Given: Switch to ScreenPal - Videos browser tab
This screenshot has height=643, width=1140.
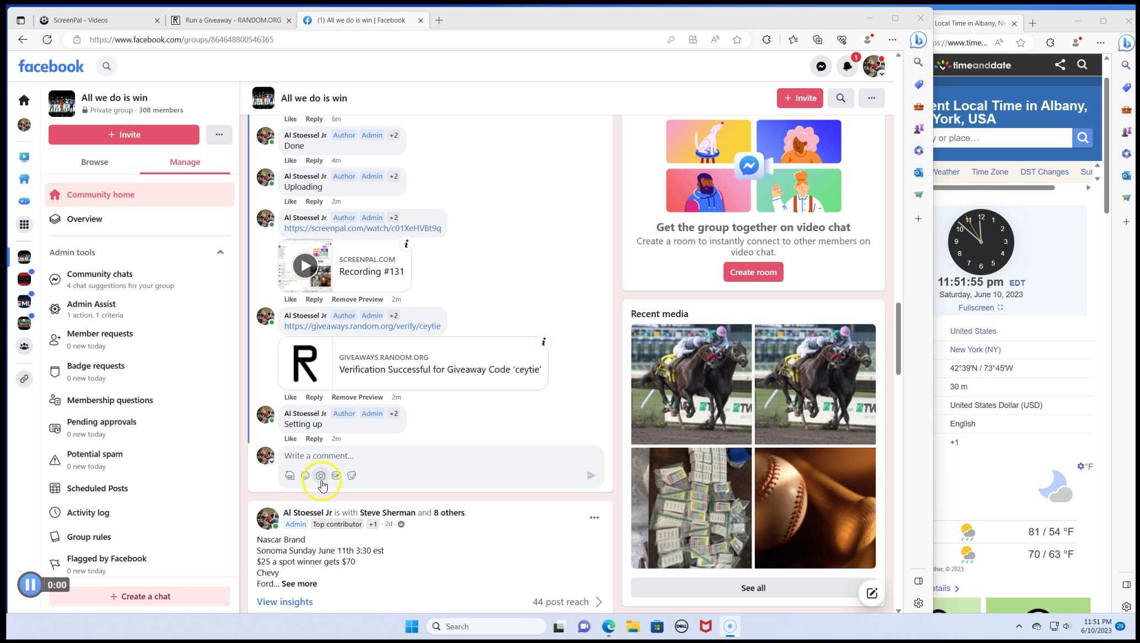Looking at the screenshot, I should click(x=81, y=20).
